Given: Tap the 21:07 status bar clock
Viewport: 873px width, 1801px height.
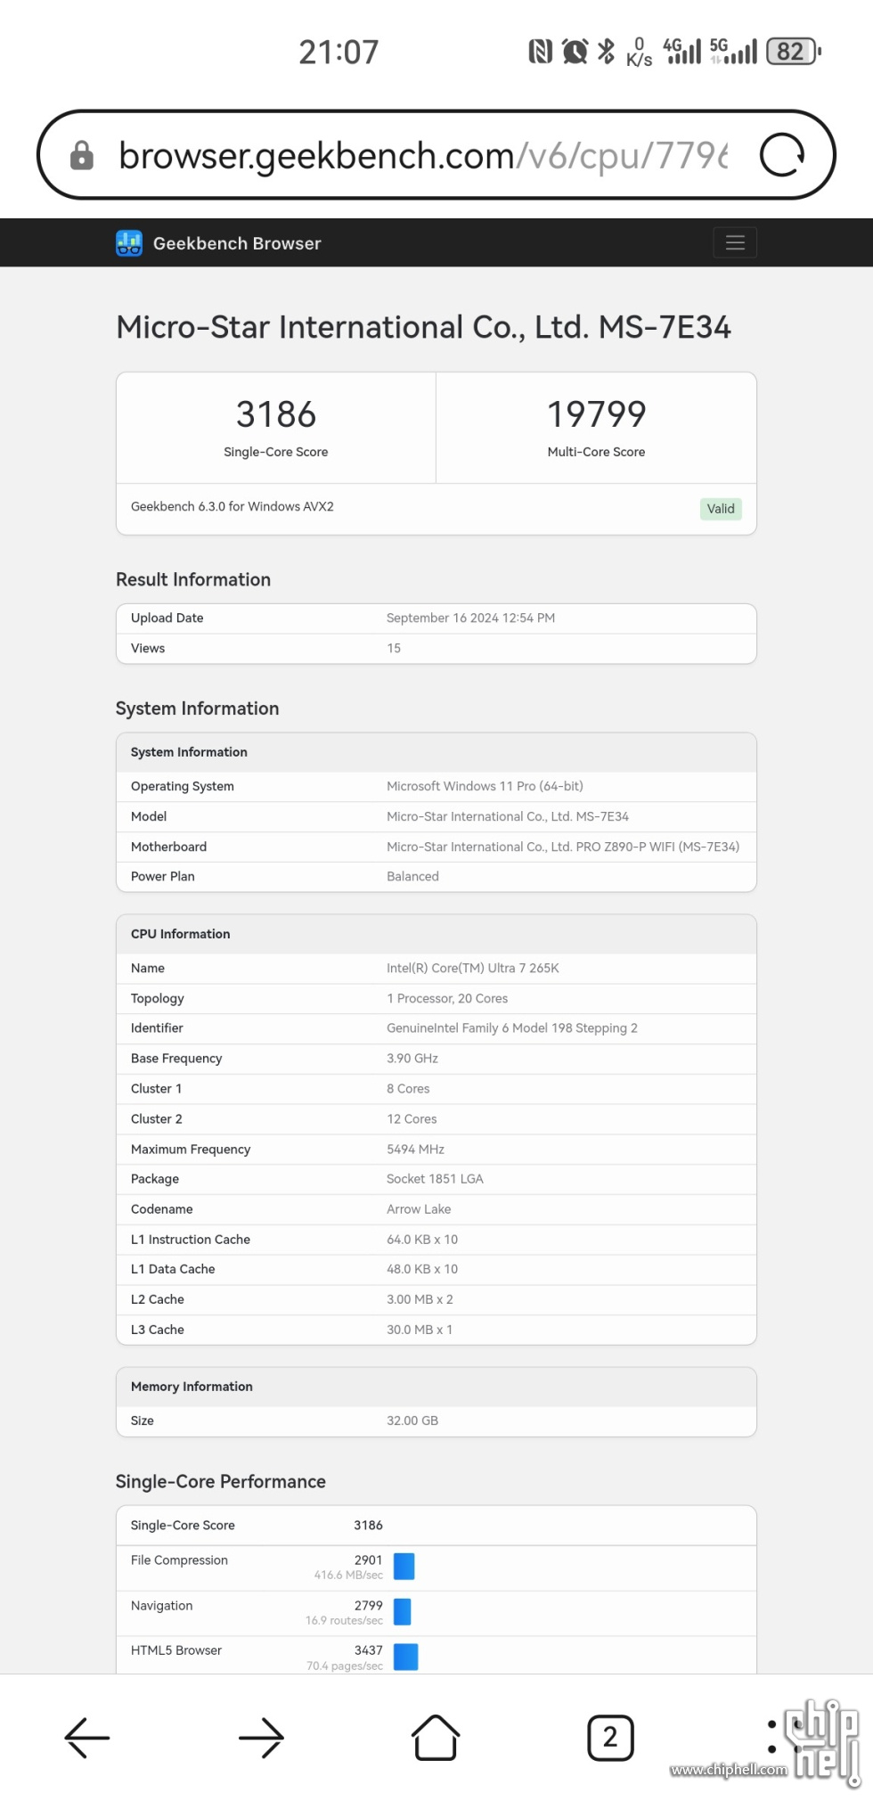Looking at the screenshot, I should pos(339,53).
